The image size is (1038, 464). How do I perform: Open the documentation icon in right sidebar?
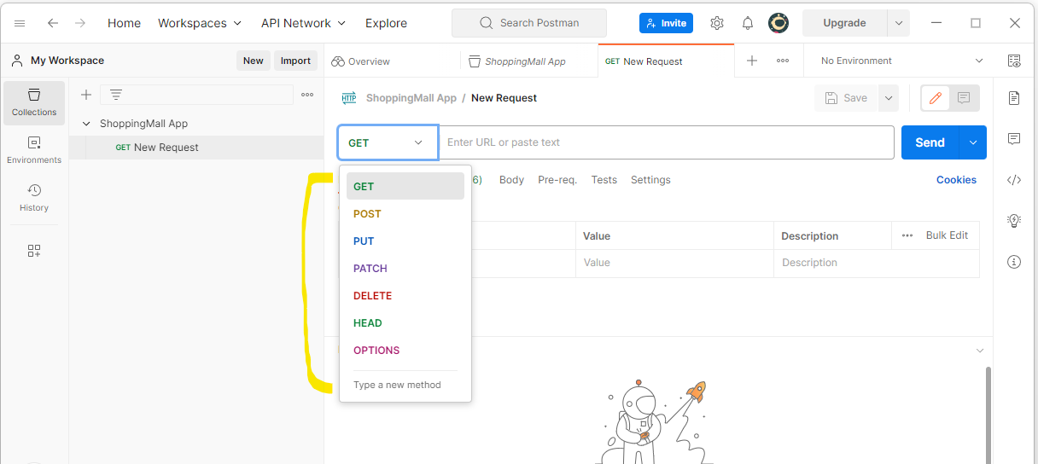1014,98
